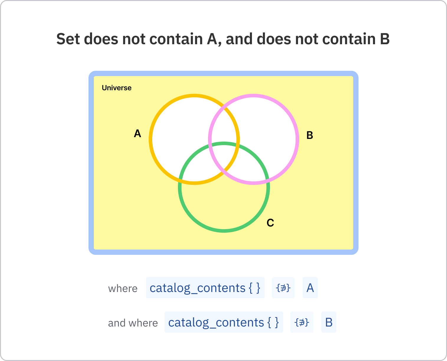This screenshot has width=447, height=361.
Task: Click the pink circle B outline
Action: point(297,140)
